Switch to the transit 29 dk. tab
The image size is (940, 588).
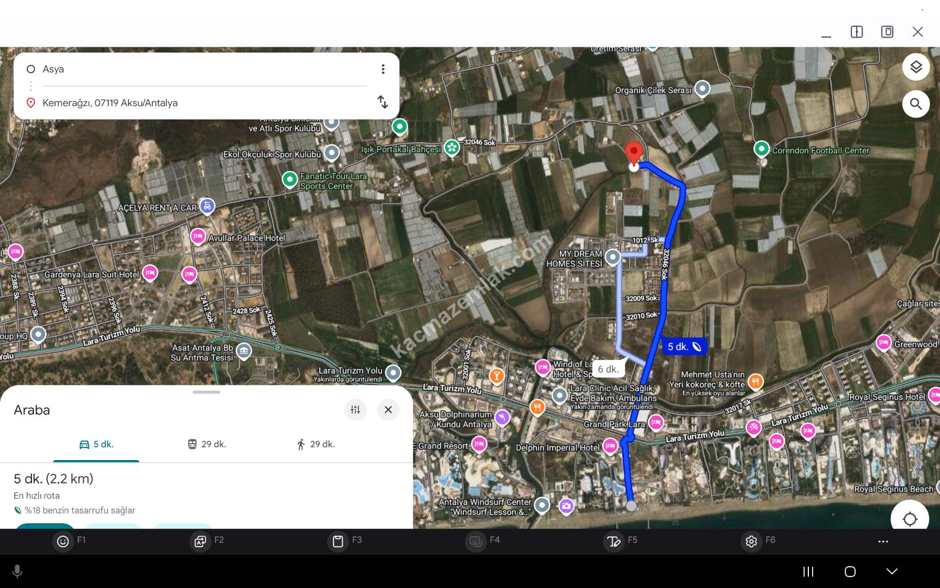[207, 444]
